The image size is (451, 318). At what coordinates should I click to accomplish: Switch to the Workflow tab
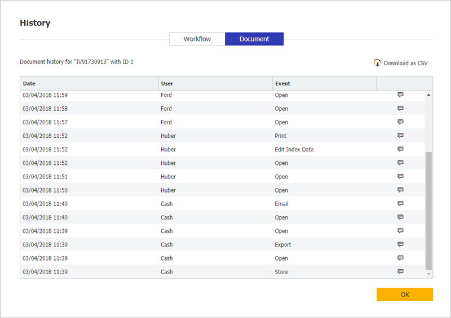tap(197, 39)
